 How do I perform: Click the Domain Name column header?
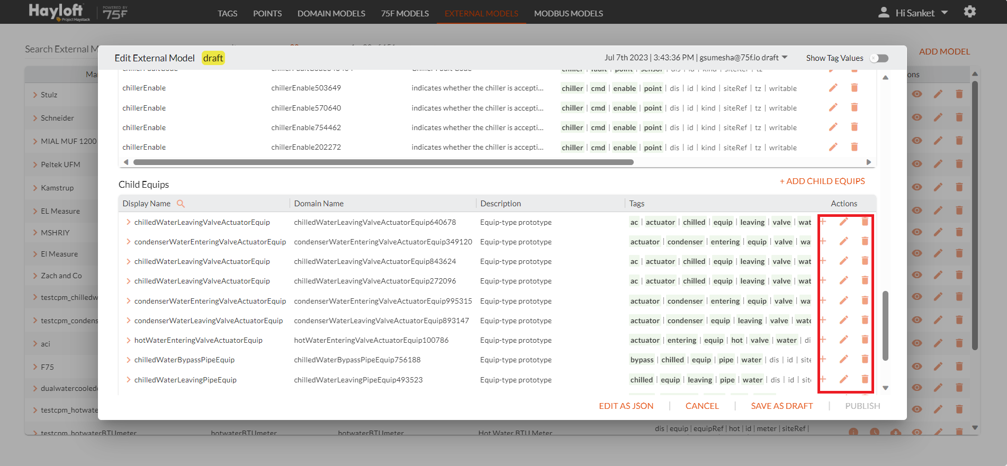(x=319, y=204)
